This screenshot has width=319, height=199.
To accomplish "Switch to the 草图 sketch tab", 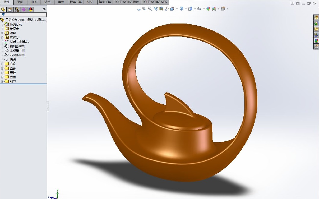I will 20,2.
